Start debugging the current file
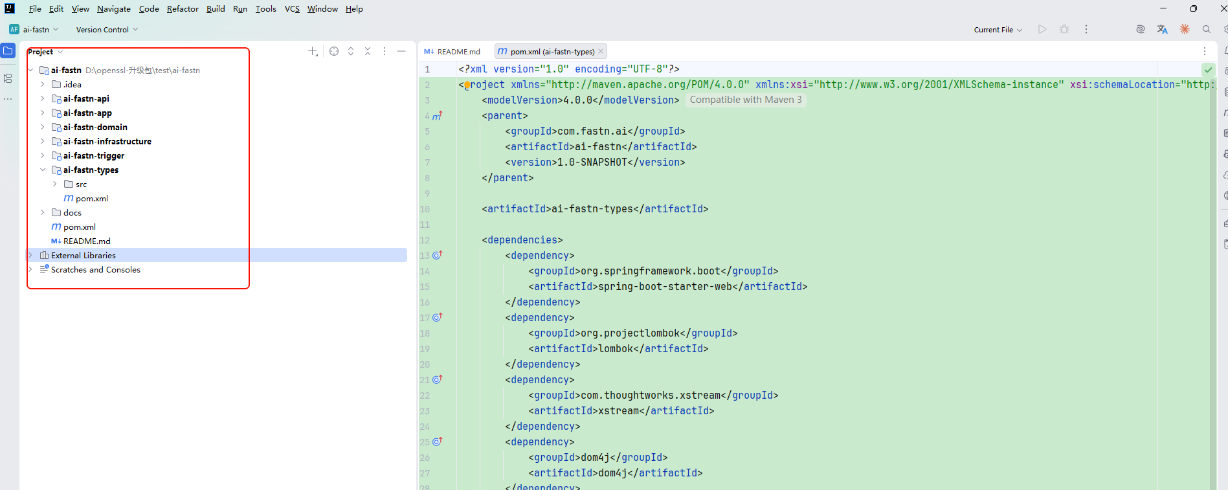The image size is (1228, 490). click(1064, 29)
